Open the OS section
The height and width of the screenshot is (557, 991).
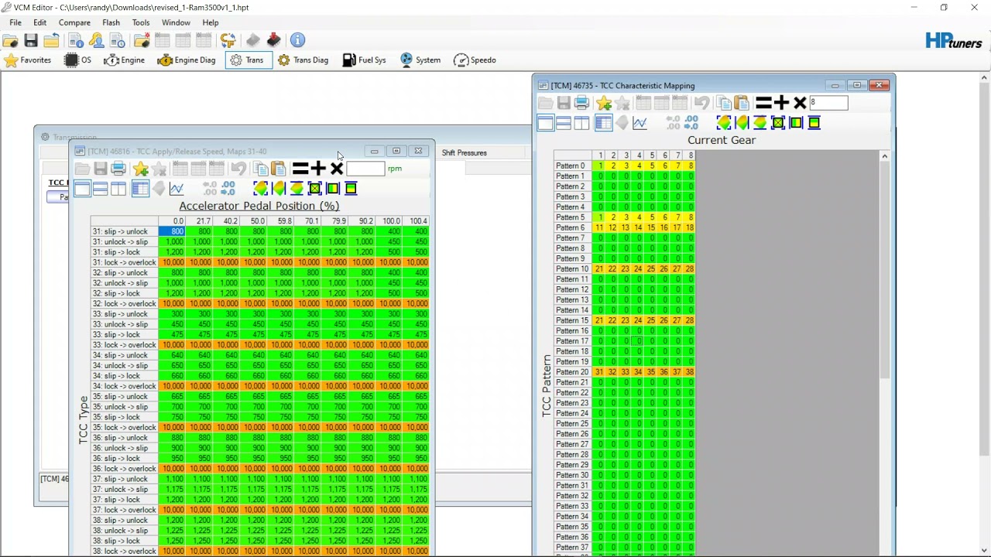77,60
